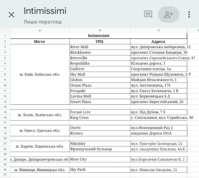The height and width of the screenshot is (178, 199).
Task: Select the Sky Park cell
Action: pyautogui.click(x=100, y=170)
